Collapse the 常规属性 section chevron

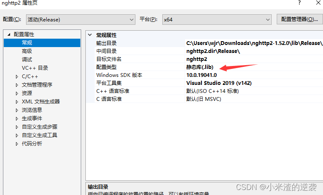(90, 35)
